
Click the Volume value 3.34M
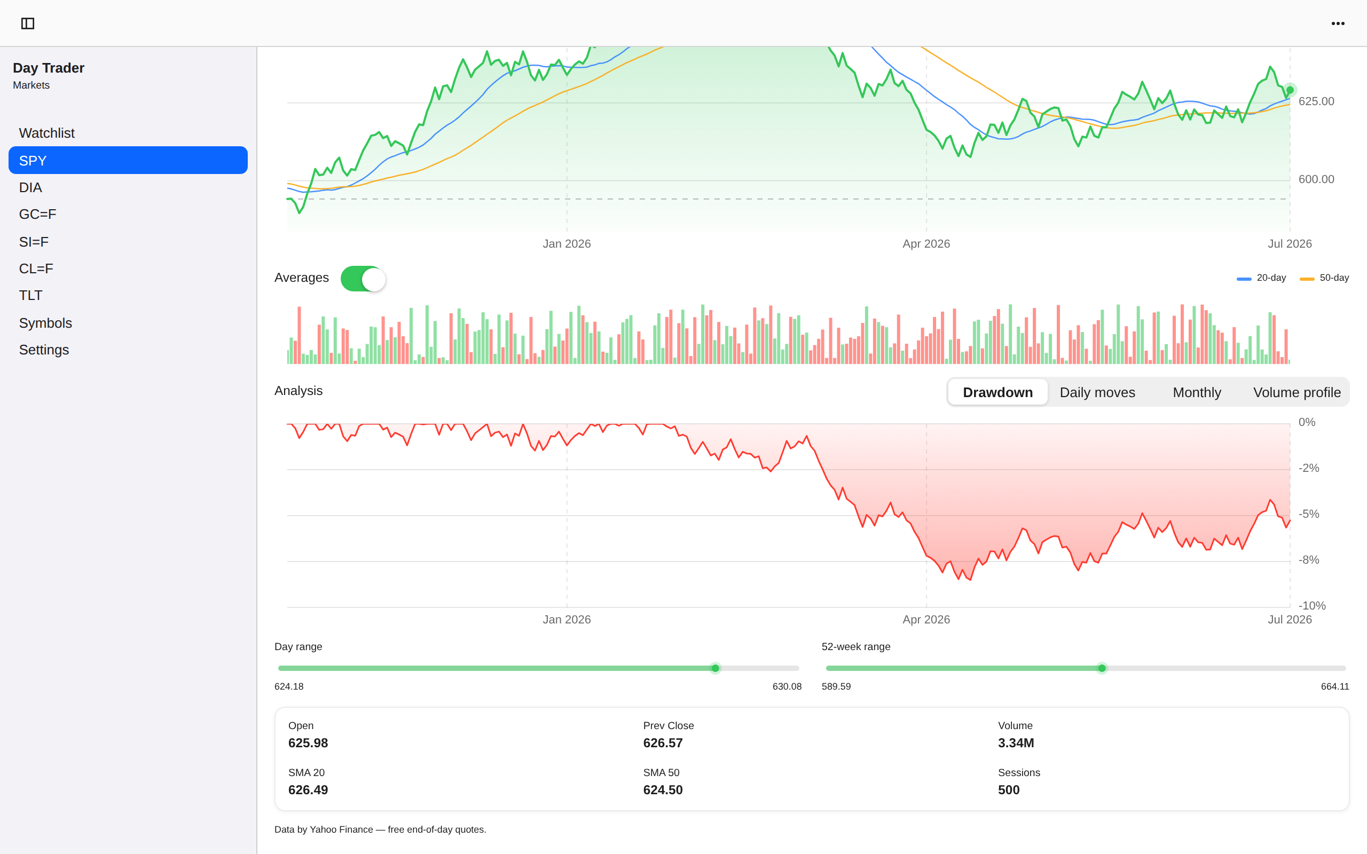click(1016, 743)
